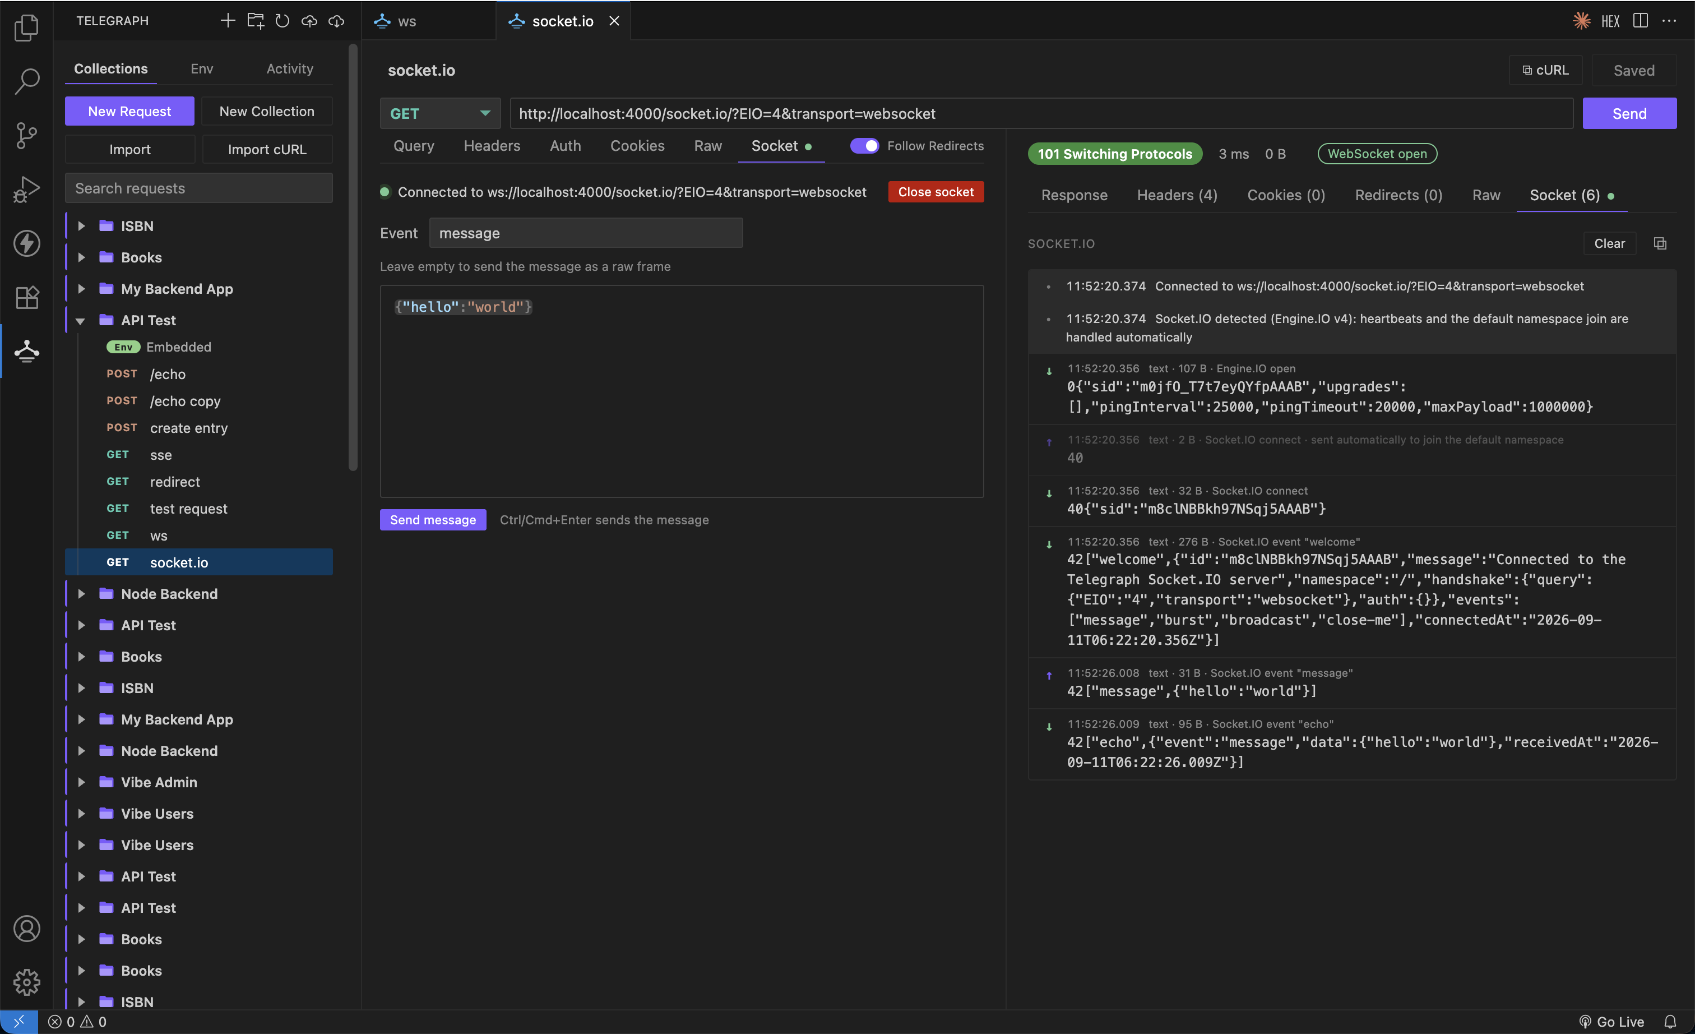Viewport: 1695px width, 1034px height.
Task: Open the Explorer files icon in activity bar
Action: [x=26, y=27]
